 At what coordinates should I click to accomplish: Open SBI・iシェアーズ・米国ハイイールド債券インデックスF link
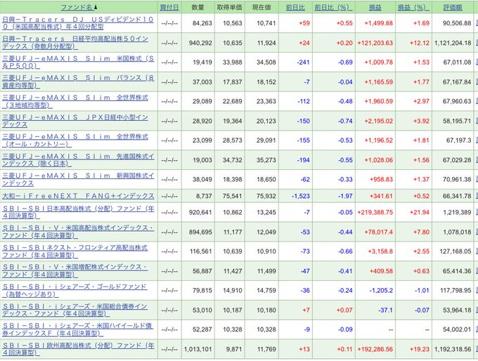coord(78,329)
